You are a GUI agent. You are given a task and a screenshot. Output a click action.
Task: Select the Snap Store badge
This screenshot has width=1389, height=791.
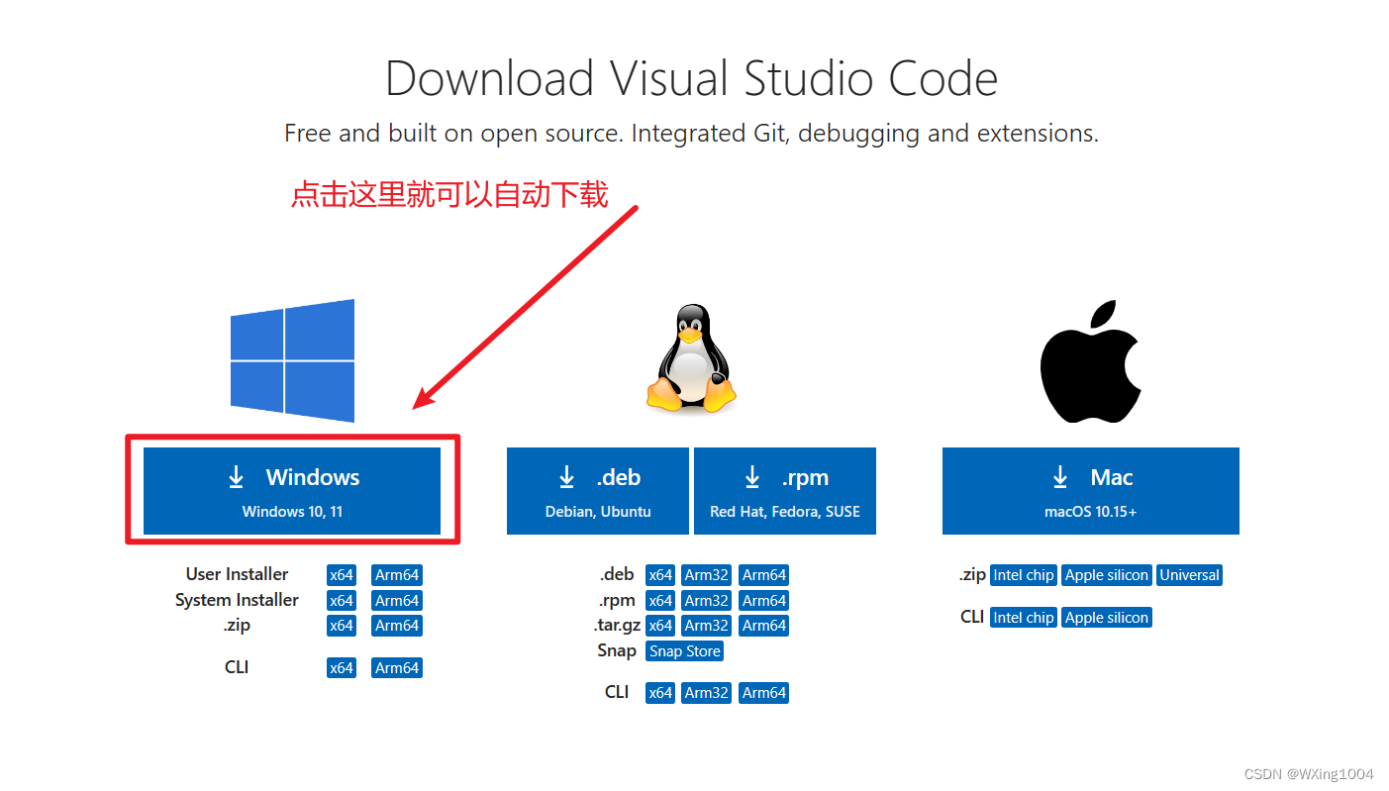point(684,650)
